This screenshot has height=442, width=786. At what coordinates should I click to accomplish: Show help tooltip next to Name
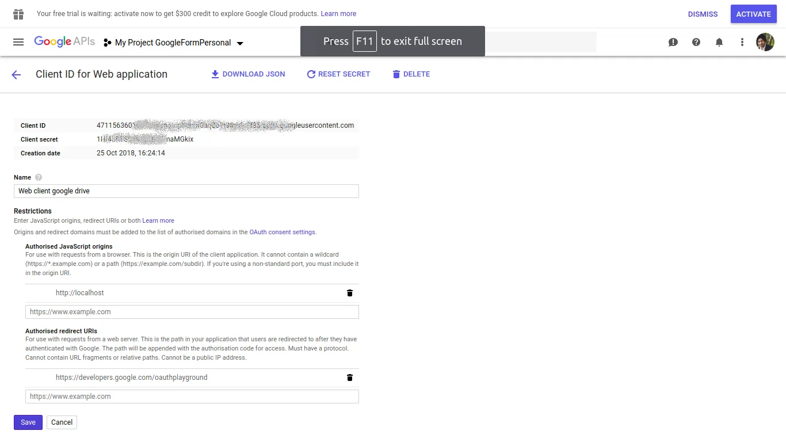[39, 177]
